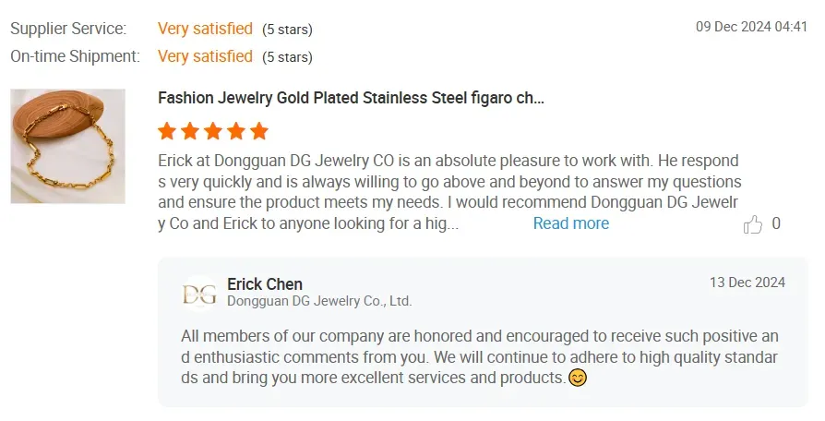
Task: Click the 09 Dec 2024 review timestamp
Action: pyautogui.click(x=751, y=27)
